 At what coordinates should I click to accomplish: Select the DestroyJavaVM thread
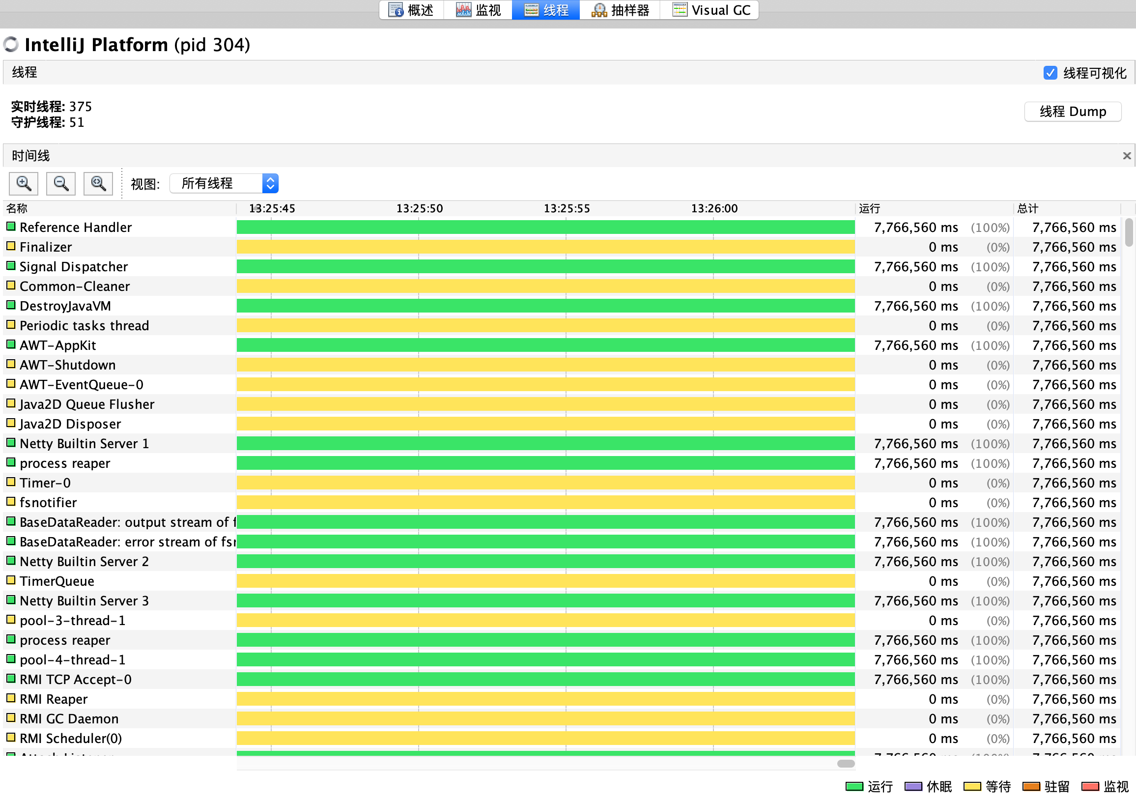coord(65,306)
